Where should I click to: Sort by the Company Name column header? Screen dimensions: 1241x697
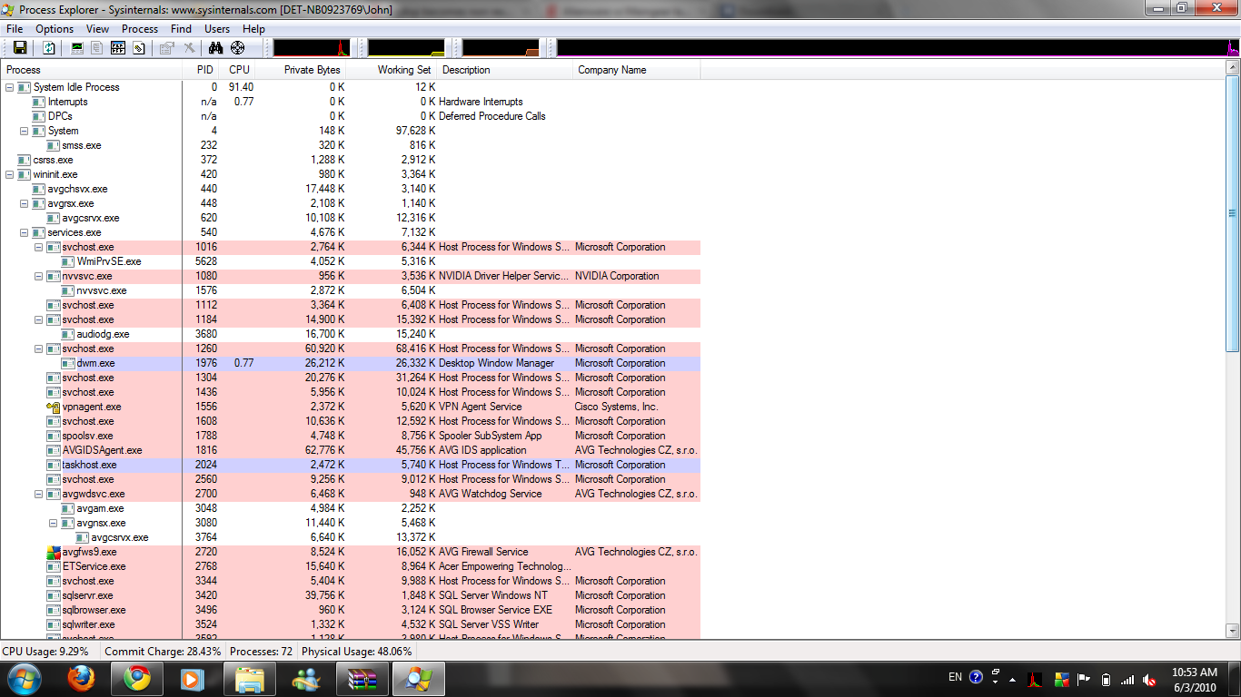[637, 70]
